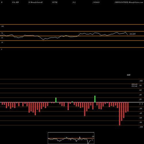Click the -60 axis label in MR panel
The image size is (144, 144).
point(141,118)
